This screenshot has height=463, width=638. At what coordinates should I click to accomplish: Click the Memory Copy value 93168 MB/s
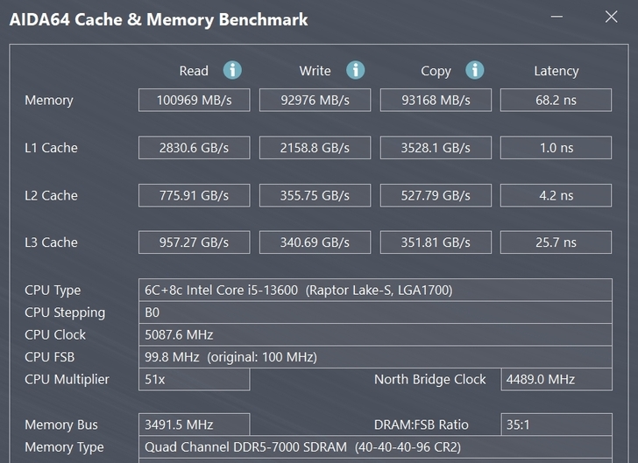pos(436,100)
